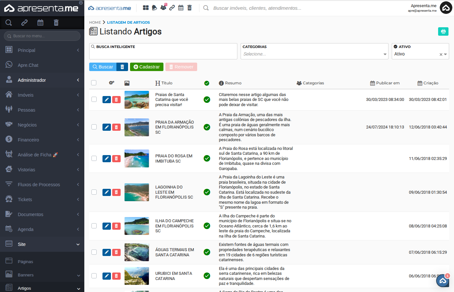Click the notifications bell icon
454x292 pixels.
(x=154, y=7)
